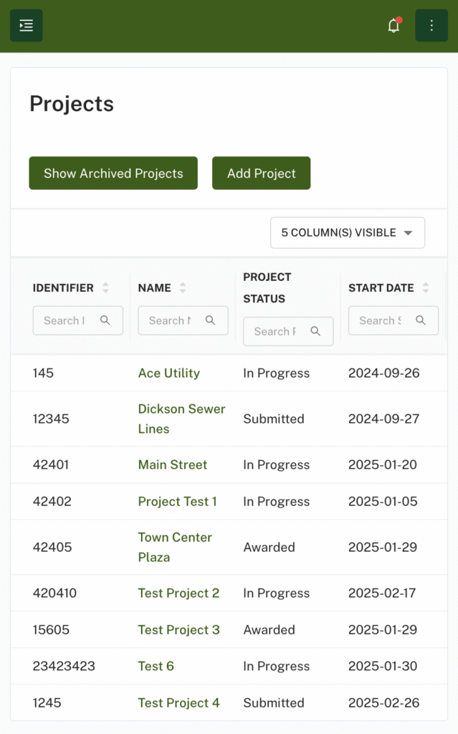Click search icon in Name filter
Image resolution: width=458 pixels, height=734 pixels.
click(x=210, y=320)
